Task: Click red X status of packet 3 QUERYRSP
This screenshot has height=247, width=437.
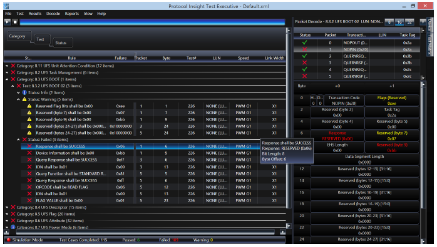Action: (x=305, y=63)
